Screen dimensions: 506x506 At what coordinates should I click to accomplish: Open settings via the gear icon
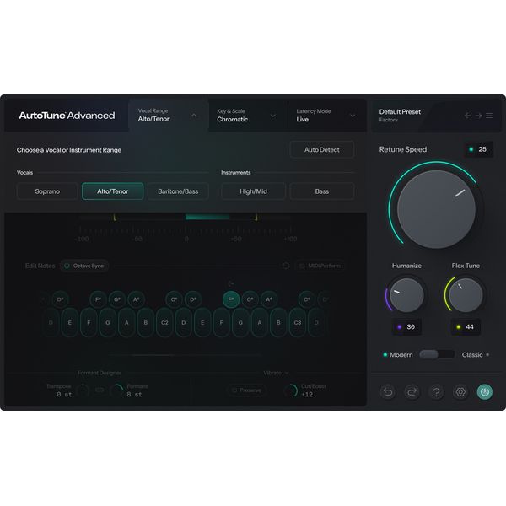pyautogui.click(x=460, y=392)
